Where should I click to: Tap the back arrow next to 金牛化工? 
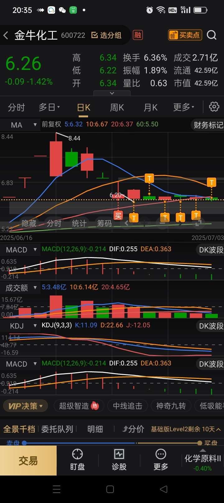pyautogui.click(x=6, y=35)
